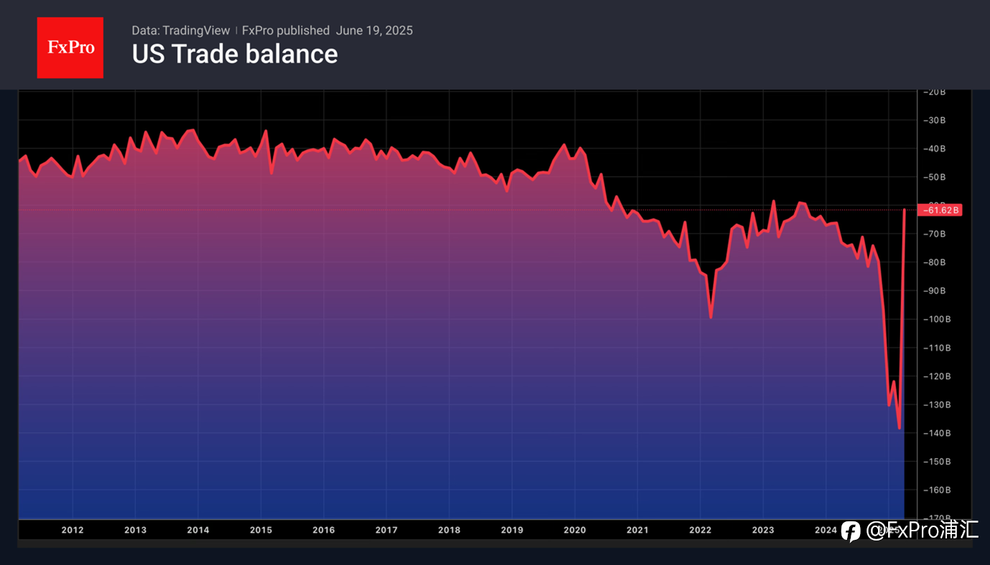The width and height of the screenshot is (990, 565).
Task: Click the FxPro published June 19, 2025 text
Action: tap(327, 30)
